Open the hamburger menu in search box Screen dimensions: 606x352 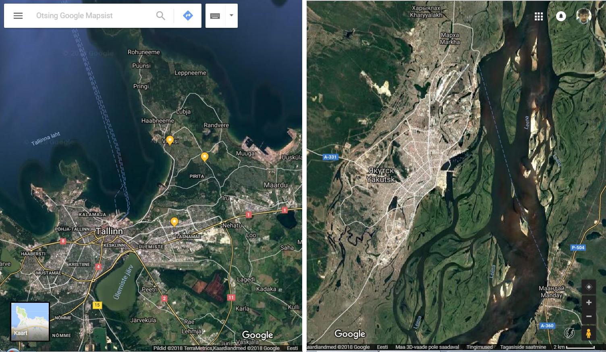(18, 16)
